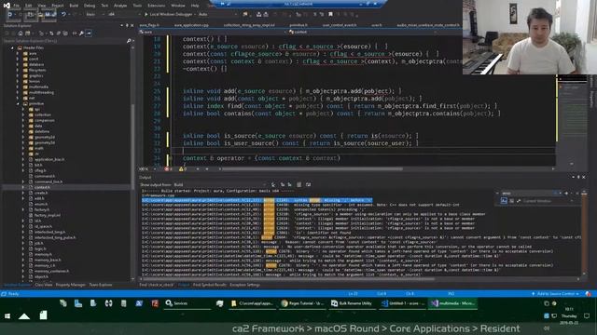This screenshot has width=597, height=335.
Task: Open the Action Center notification icon
Action: click(x=587, y=316)
